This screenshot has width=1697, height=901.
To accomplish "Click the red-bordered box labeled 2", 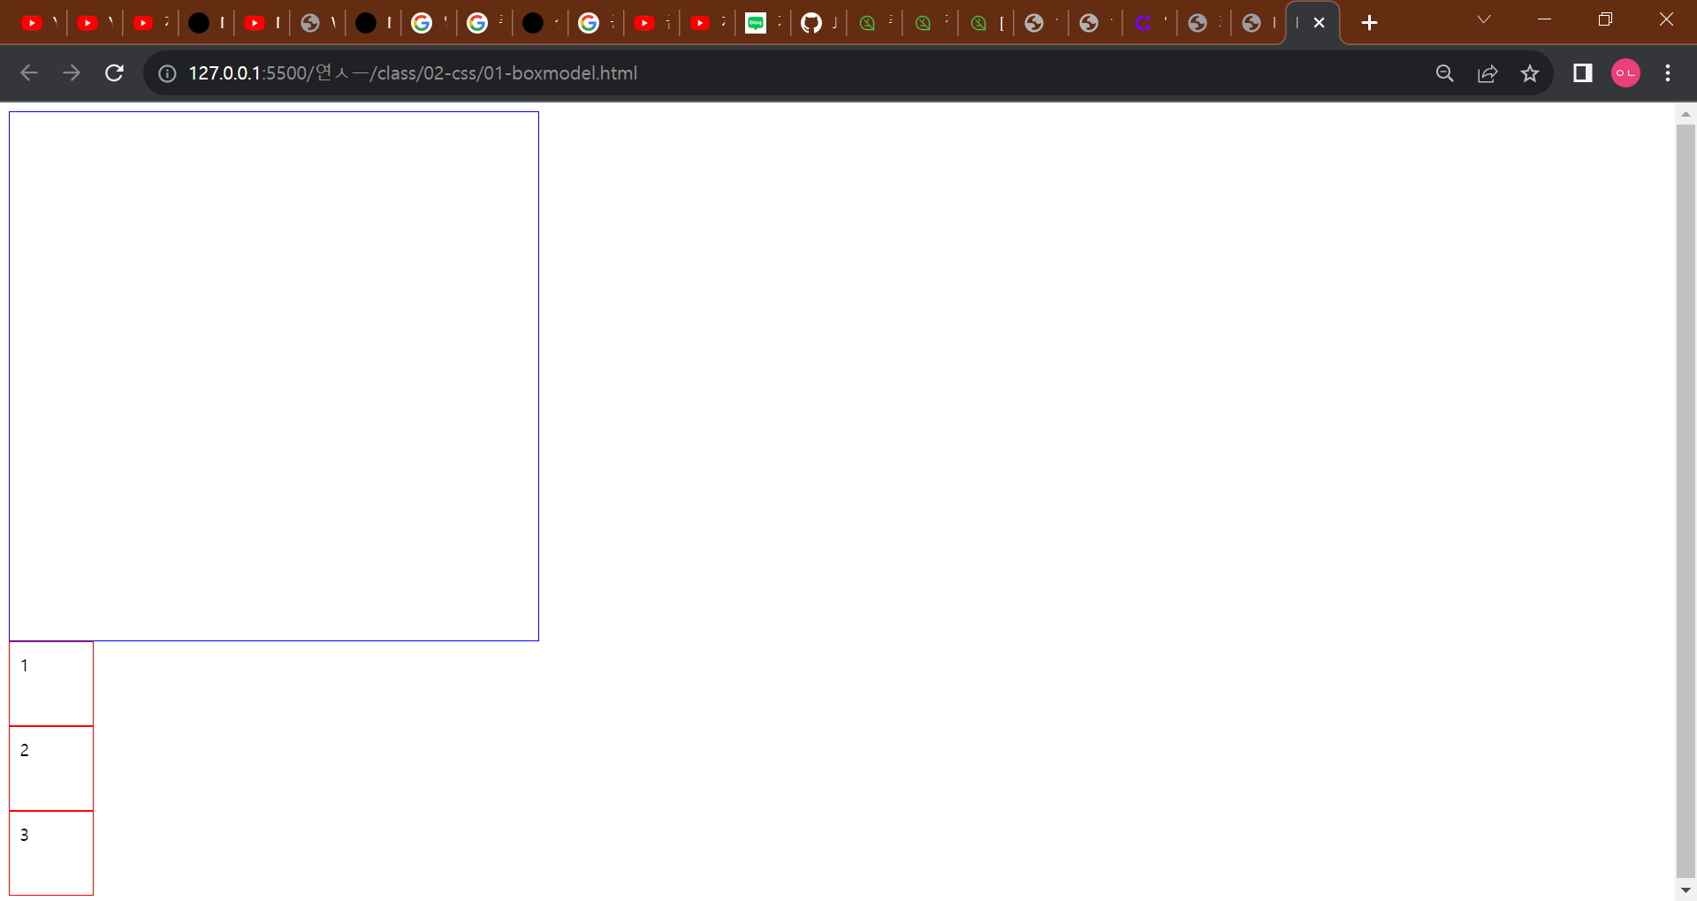I will pos(51,768).
